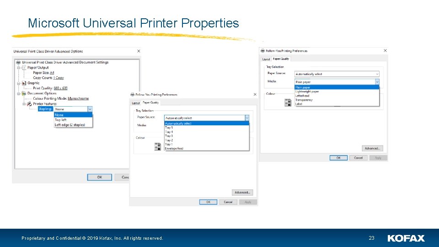
Task: Choose Transparency media type
Action: click(x=337, y=100)
